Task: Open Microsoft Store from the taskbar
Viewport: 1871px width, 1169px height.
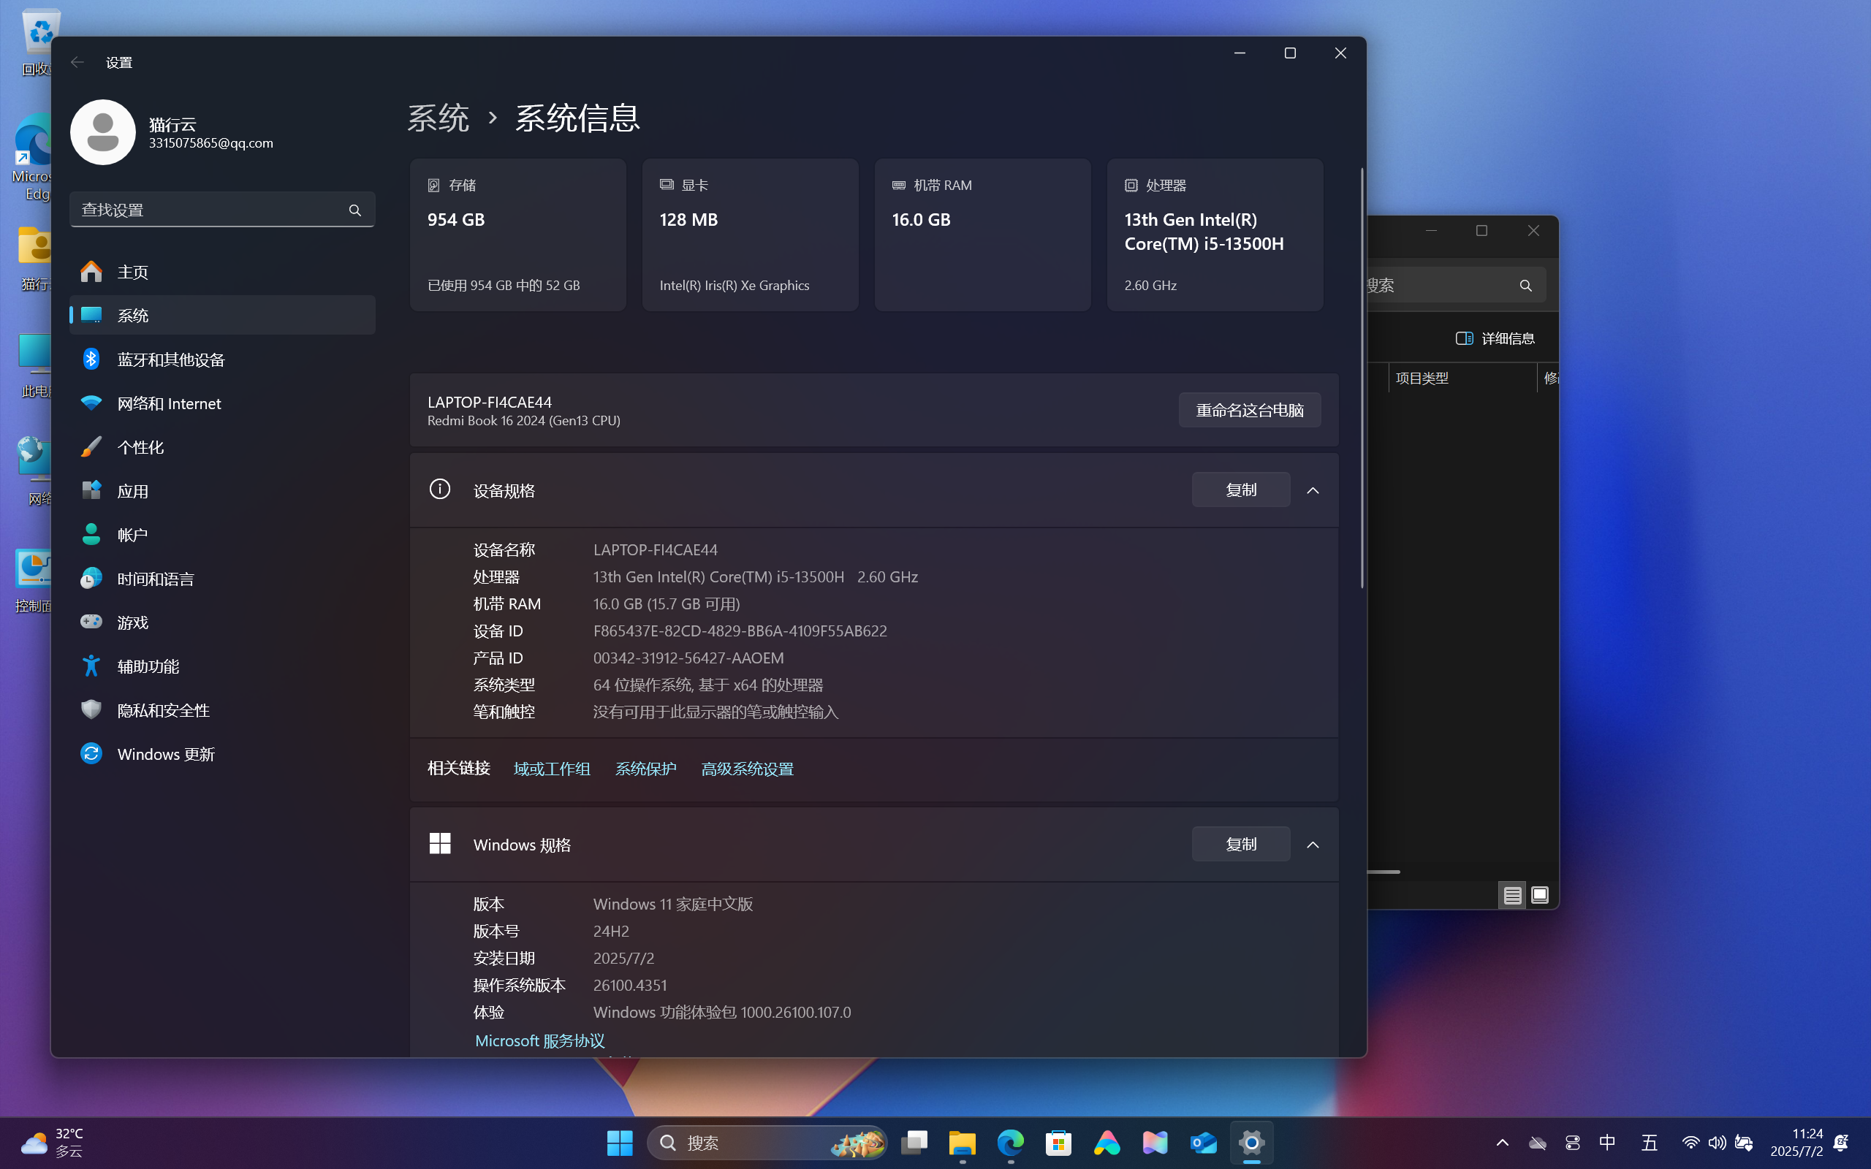Action: (1058, 1143)
